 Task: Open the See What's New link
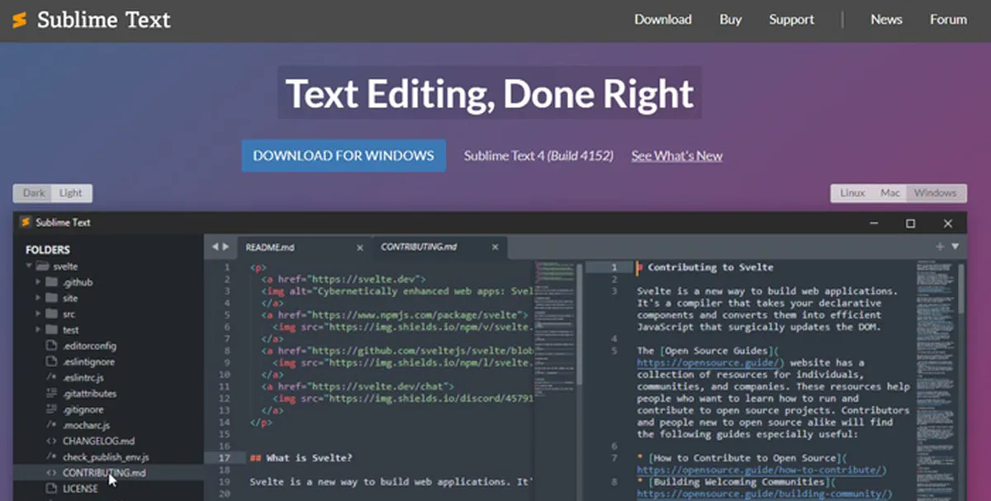pos(677,156)
